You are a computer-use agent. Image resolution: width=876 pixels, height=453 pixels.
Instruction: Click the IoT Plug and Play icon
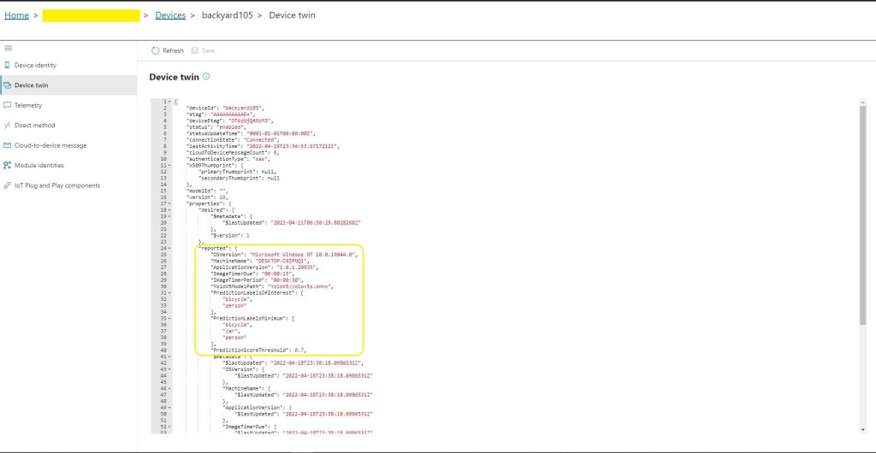8,185
